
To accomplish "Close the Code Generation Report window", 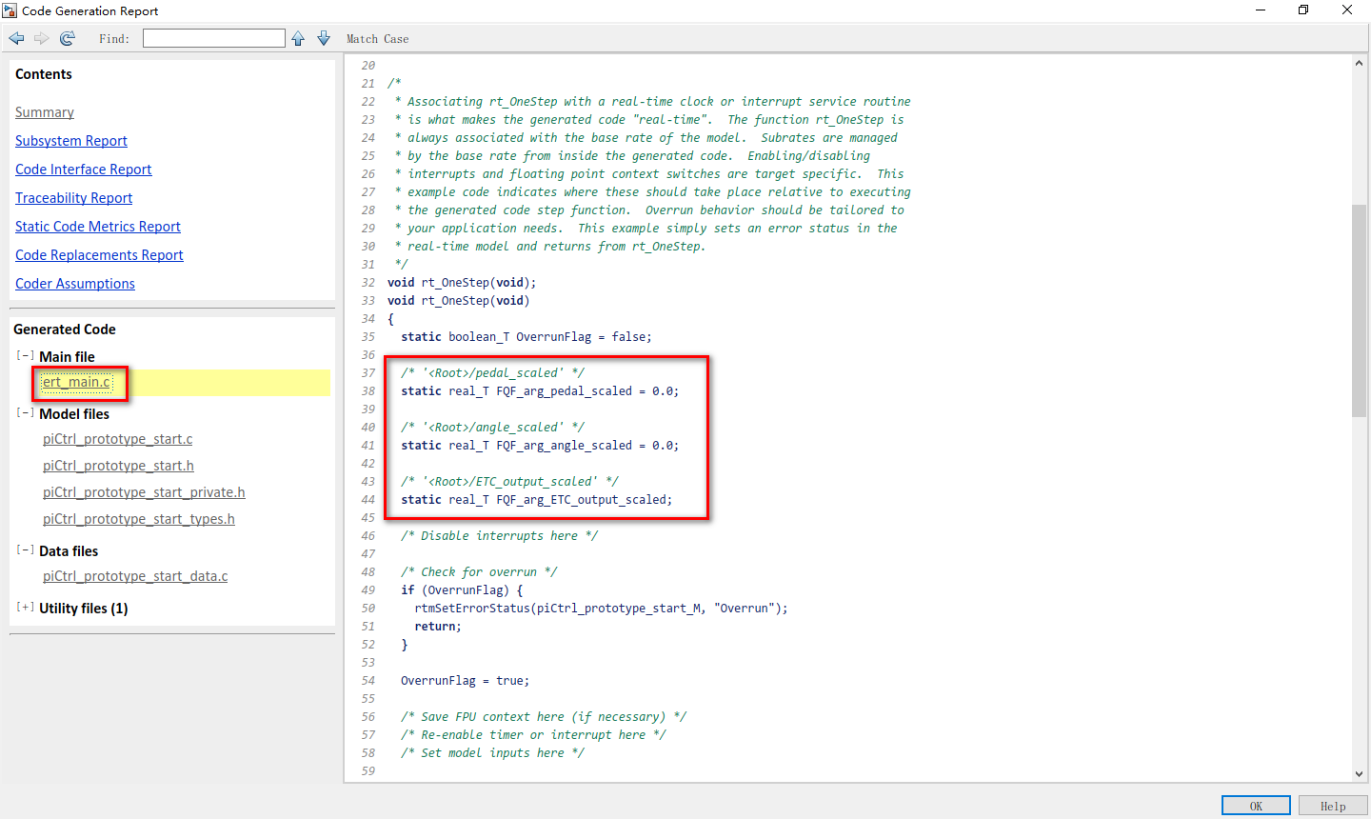I will pyautogui.click(x=1347, y=10).
